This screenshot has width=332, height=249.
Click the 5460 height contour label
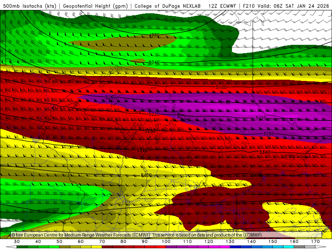click(241, 202)
